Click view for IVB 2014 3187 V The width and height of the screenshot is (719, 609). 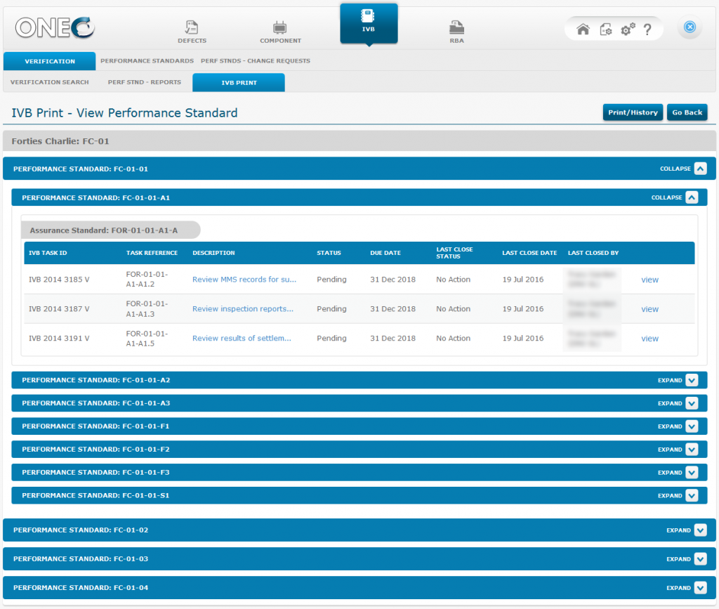click(x=649, y=309)
